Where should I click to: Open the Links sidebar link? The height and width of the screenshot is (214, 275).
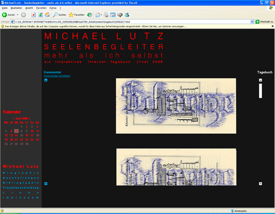coord(20,193)
